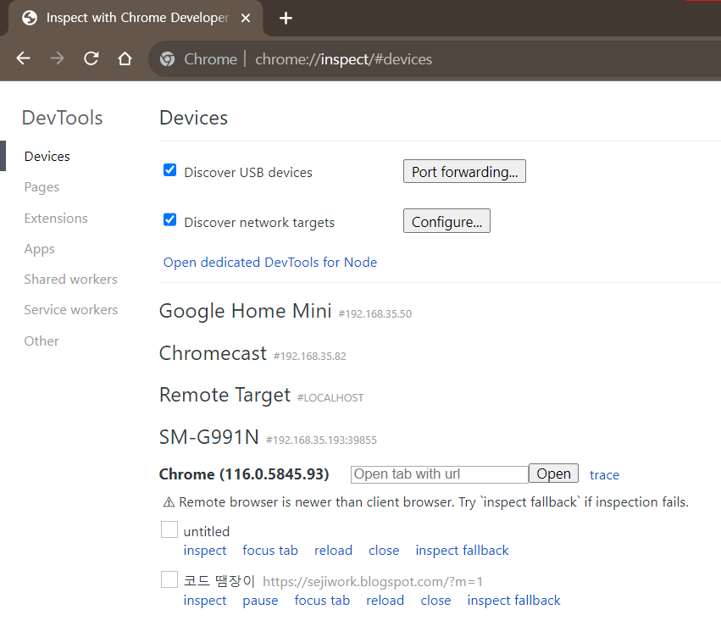Click the Open tab with url field
Screen dimensions: 721x626
coord(439,474)
